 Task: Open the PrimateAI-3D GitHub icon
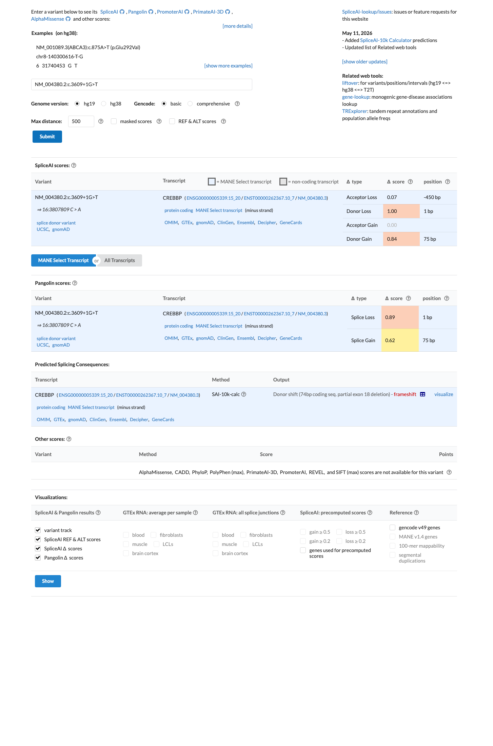click(228, 12)
